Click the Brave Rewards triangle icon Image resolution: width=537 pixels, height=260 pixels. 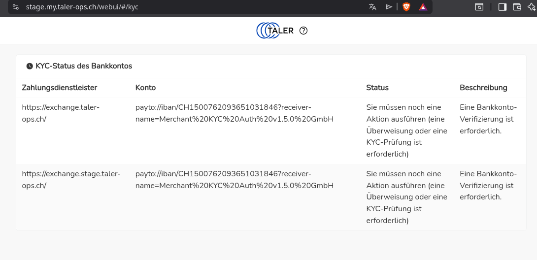click(x=423, y=7)
